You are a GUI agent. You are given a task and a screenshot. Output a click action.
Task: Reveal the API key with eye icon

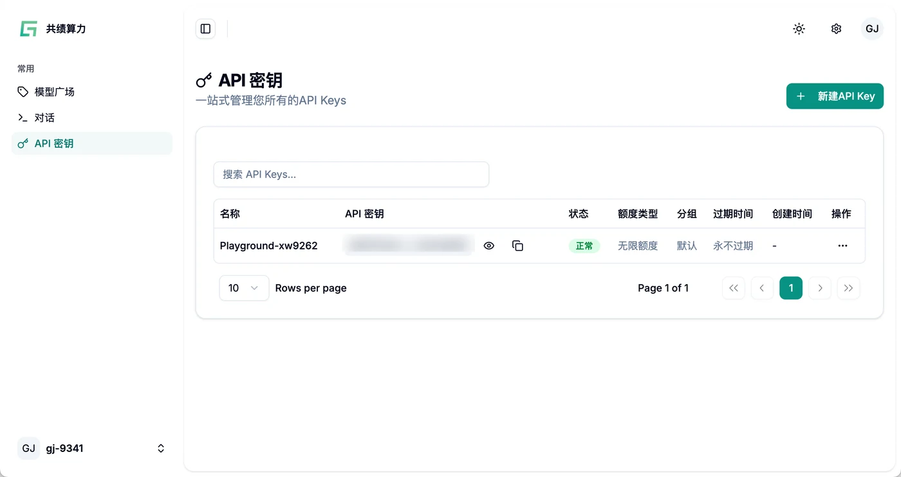click(x=489, y=246)
